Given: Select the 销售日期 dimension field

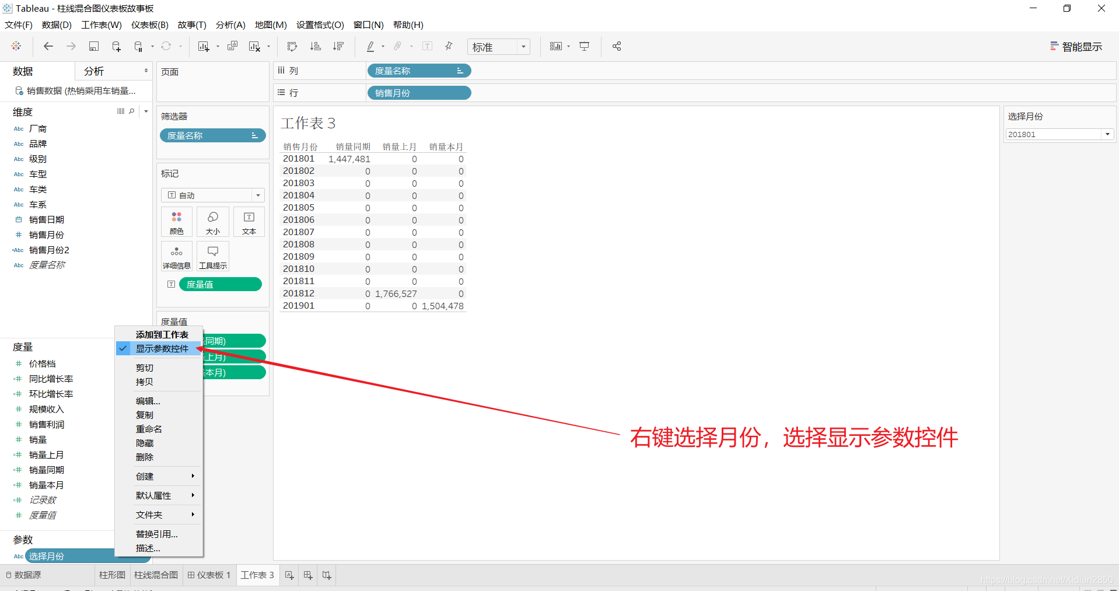Looking at the screenshot, I should 47,219.
